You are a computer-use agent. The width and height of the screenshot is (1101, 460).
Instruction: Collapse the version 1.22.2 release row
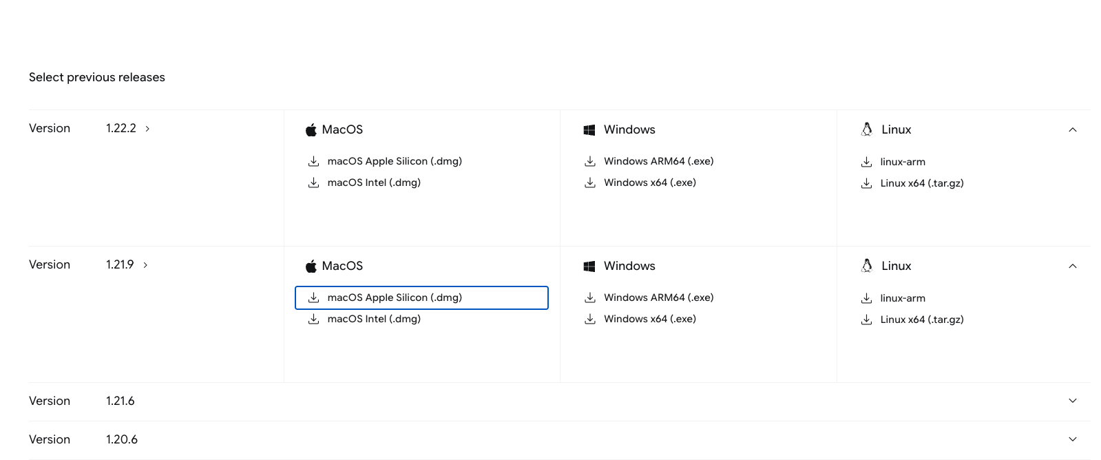[1073, 129]
